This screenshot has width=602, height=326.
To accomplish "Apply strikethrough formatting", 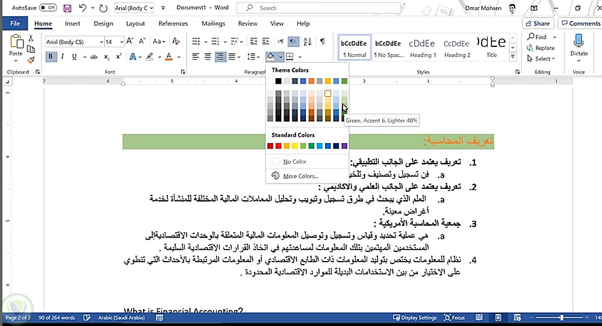I will [x=94, y=57].
